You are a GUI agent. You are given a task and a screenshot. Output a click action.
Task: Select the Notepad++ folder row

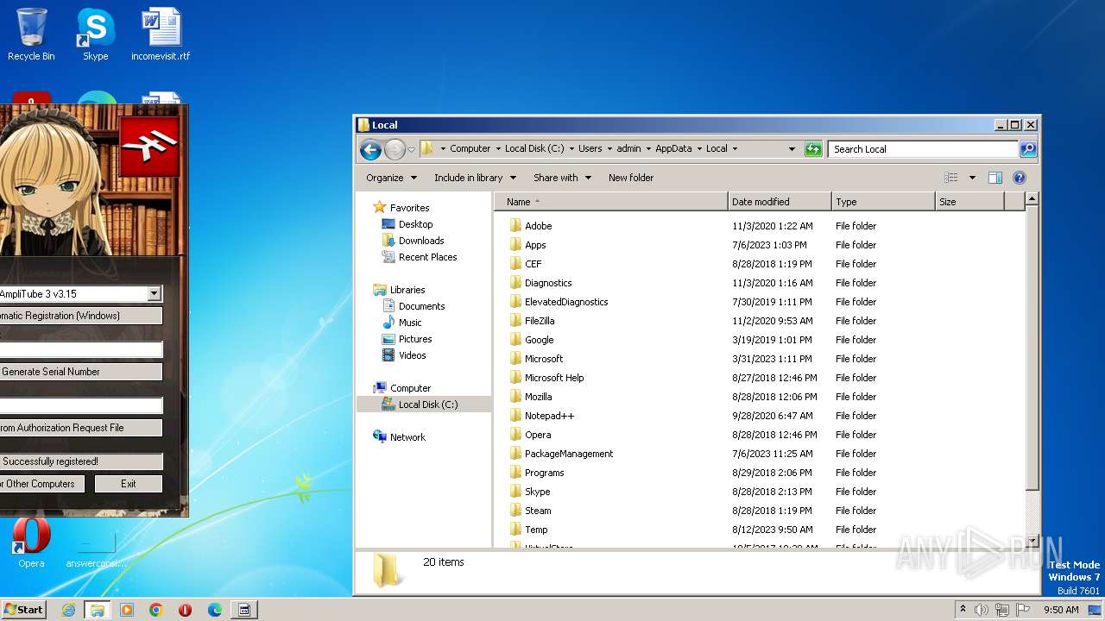(x=760, y=416)
